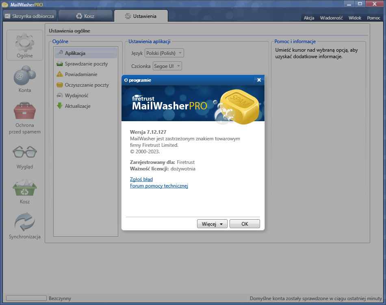Viewport: 386px width, 305px height.
Task: Open the Wiadomość menu
Action: pos(331,18)
